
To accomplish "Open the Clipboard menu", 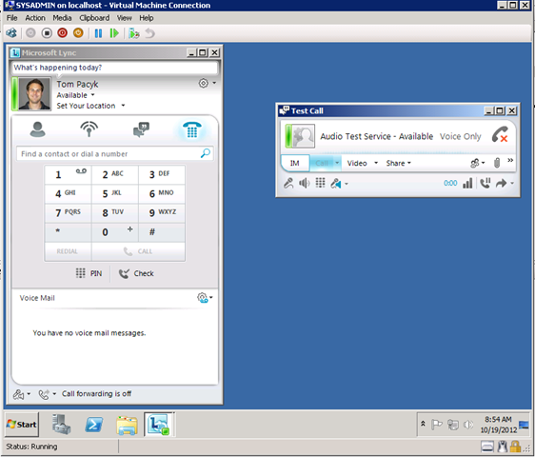I will click(94, 18).
